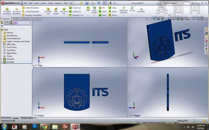Open the Curves tool
The image size is (209, 130).
pyautogui.click(x=132, y=9)
